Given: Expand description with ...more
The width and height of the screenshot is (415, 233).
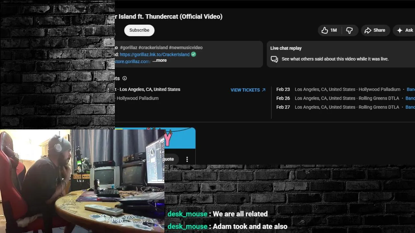Looking at the screenshot, I should click(x=160, y=60).
